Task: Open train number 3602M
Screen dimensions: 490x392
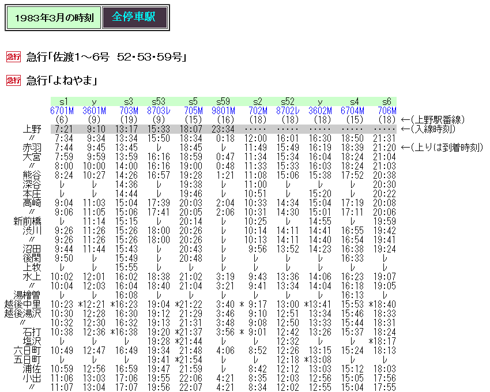Action: click(x=320, y=111)
